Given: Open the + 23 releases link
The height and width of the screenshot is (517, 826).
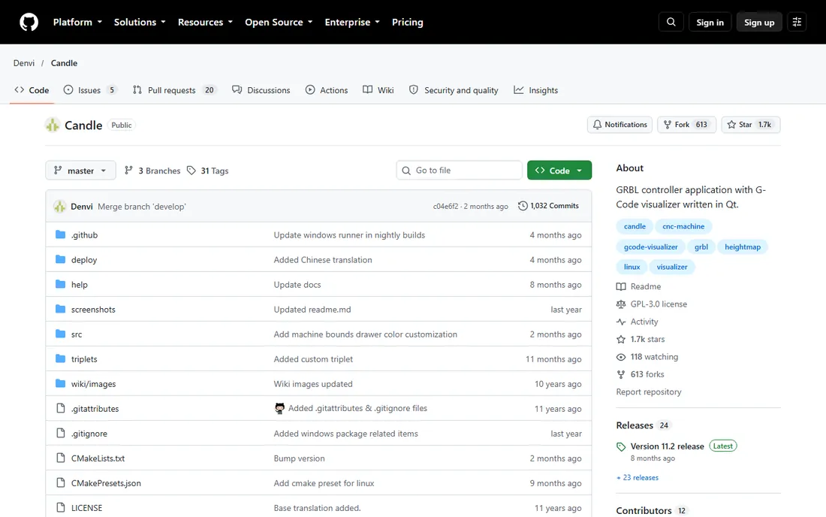Looking at the screenshot, I should (638, 477).
